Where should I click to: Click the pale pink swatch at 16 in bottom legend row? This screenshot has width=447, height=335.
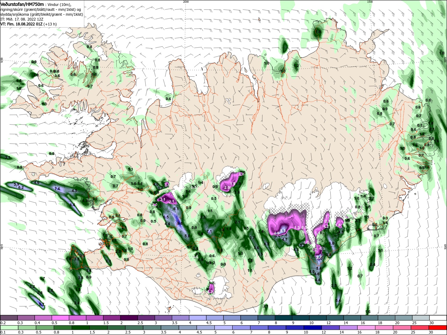[x=367, y=327]
